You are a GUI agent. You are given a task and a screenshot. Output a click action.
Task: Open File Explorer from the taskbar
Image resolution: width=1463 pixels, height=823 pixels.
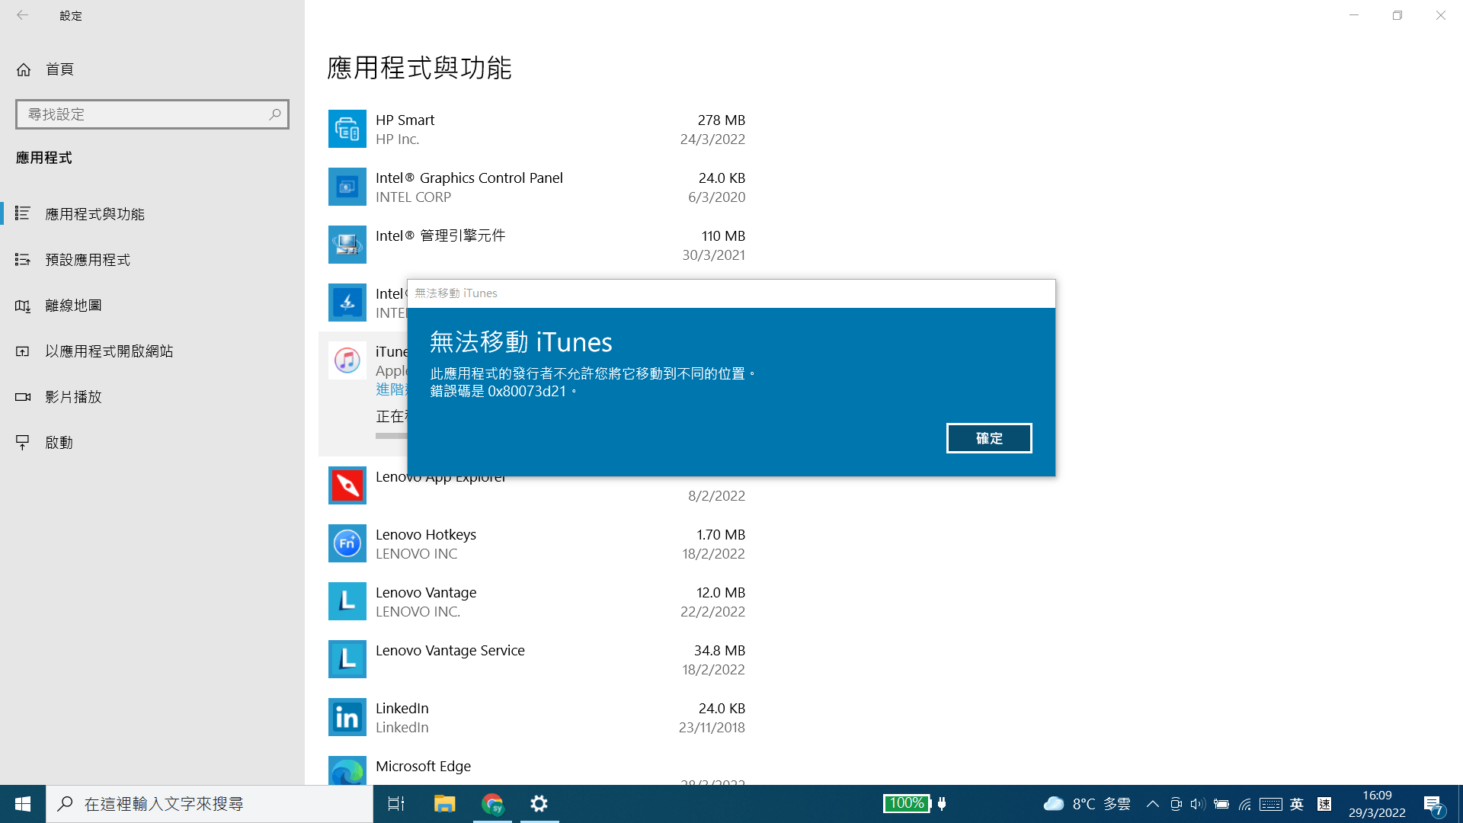444,804
